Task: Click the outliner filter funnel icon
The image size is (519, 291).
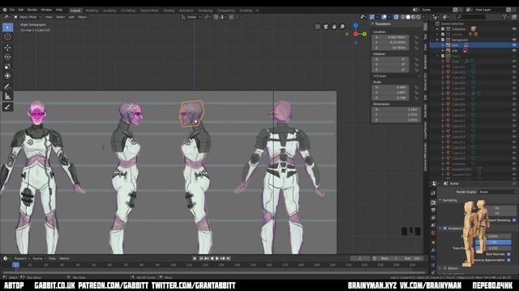Action: [505, 17]
